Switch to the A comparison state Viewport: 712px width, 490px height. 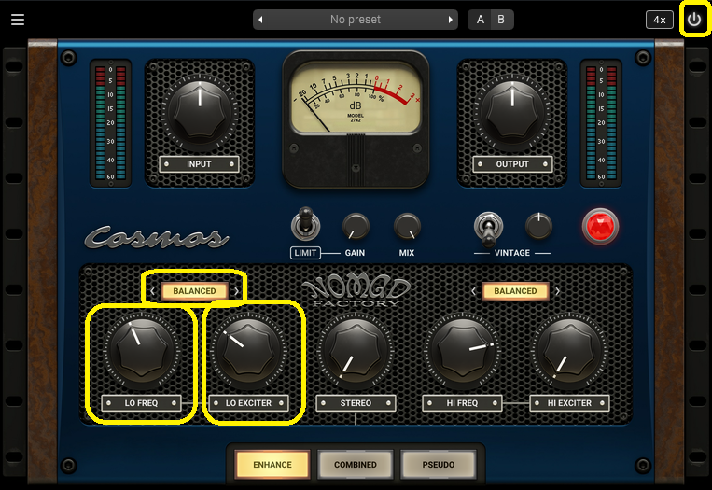[x=480, y=20]
